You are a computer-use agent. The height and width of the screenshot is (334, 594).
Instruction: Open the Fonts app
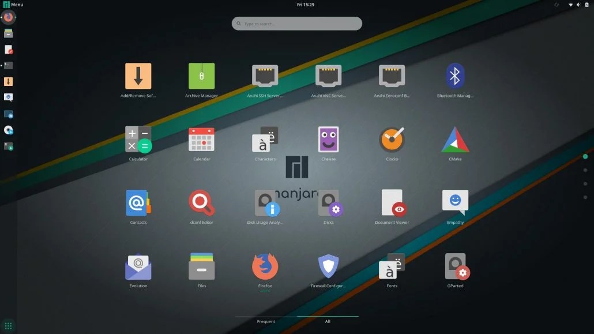click(x=392, y=270)
